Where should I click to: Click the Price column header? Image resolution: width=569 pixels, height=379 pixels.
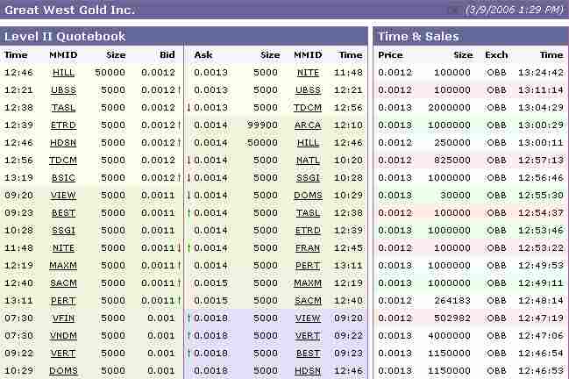[x=390, y=54]
